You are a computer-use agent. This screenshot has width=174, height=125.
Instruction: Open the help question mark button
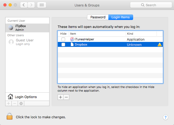tap(165, 117)
